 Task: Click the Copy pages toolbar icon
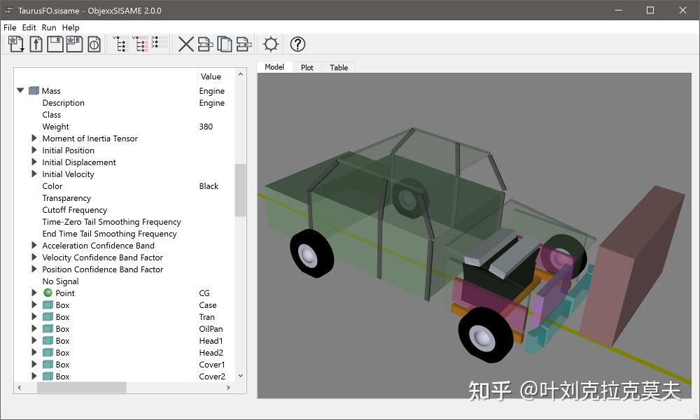pyautogui.click(x=224, y=43)
